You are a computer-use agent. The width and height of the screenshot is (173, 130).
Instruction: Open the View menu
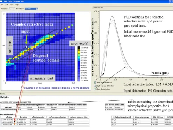pyautogui.click(x=12, y=5)
